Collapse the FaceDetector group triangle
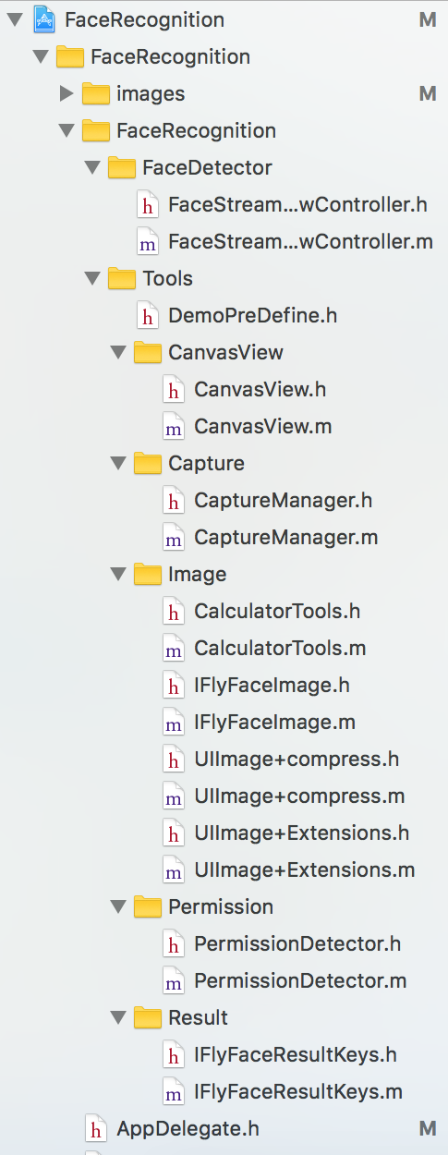 pyautogui.click(x=91, y=168)
